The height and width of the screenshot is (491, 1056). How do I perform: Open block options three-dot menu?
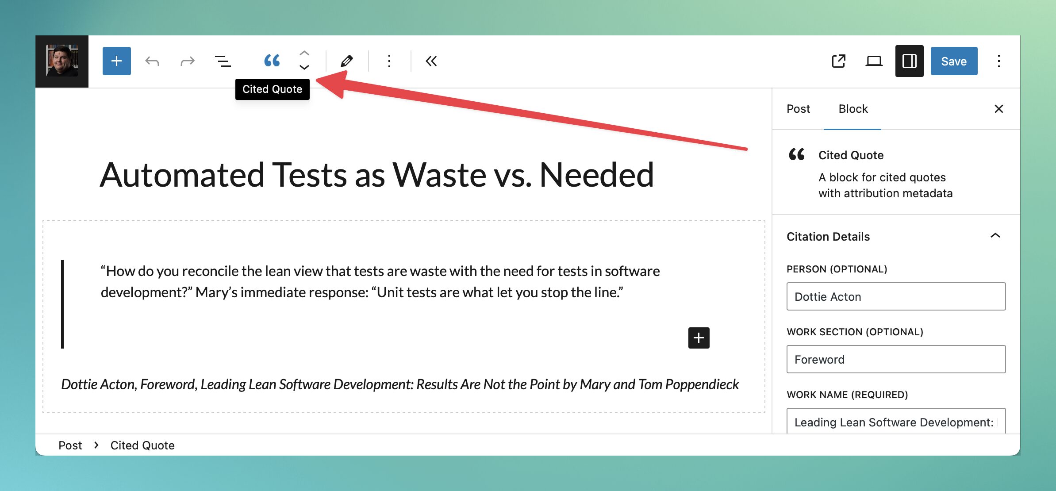click(x=389, y=61)
